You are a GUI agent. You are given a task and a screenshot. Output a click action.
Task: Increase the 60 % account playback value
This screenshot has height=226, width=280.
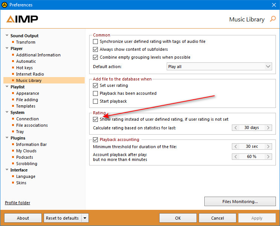pyautogui.click(x=268, y=156)
